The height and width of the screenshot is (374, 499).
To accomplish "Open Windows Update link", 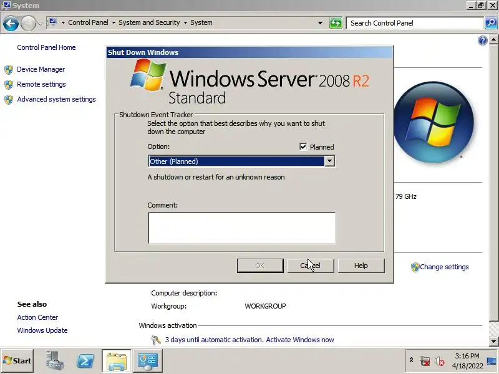I will [42, 330].
